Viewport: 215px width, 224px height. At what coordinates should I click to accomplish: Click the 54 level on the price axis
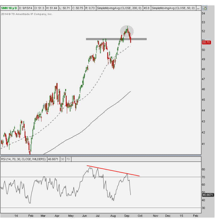[203, 13]
